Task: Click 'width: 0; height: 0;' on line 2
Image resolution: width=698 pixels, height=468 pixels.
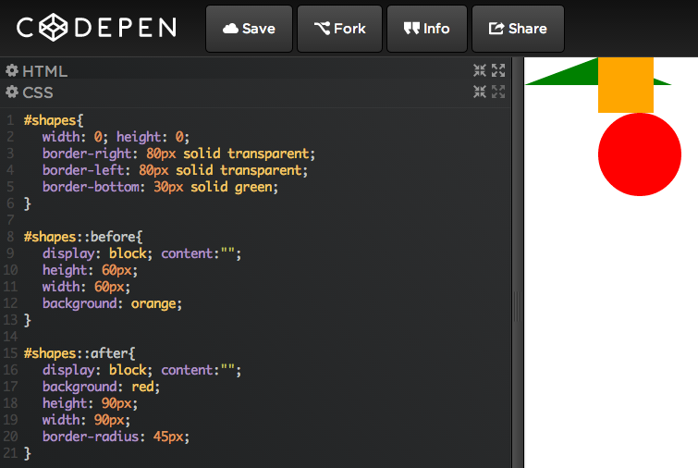Action: click(116, 137)
